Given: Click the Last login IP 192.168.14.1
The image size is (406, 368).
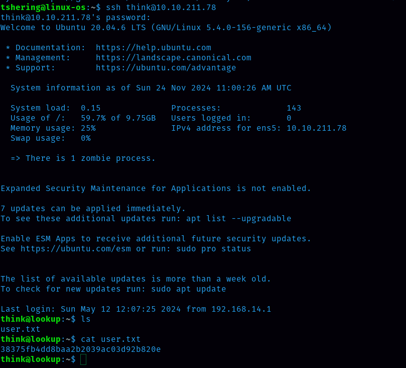Looking at the screenshot, I should [x=241, y=309].
